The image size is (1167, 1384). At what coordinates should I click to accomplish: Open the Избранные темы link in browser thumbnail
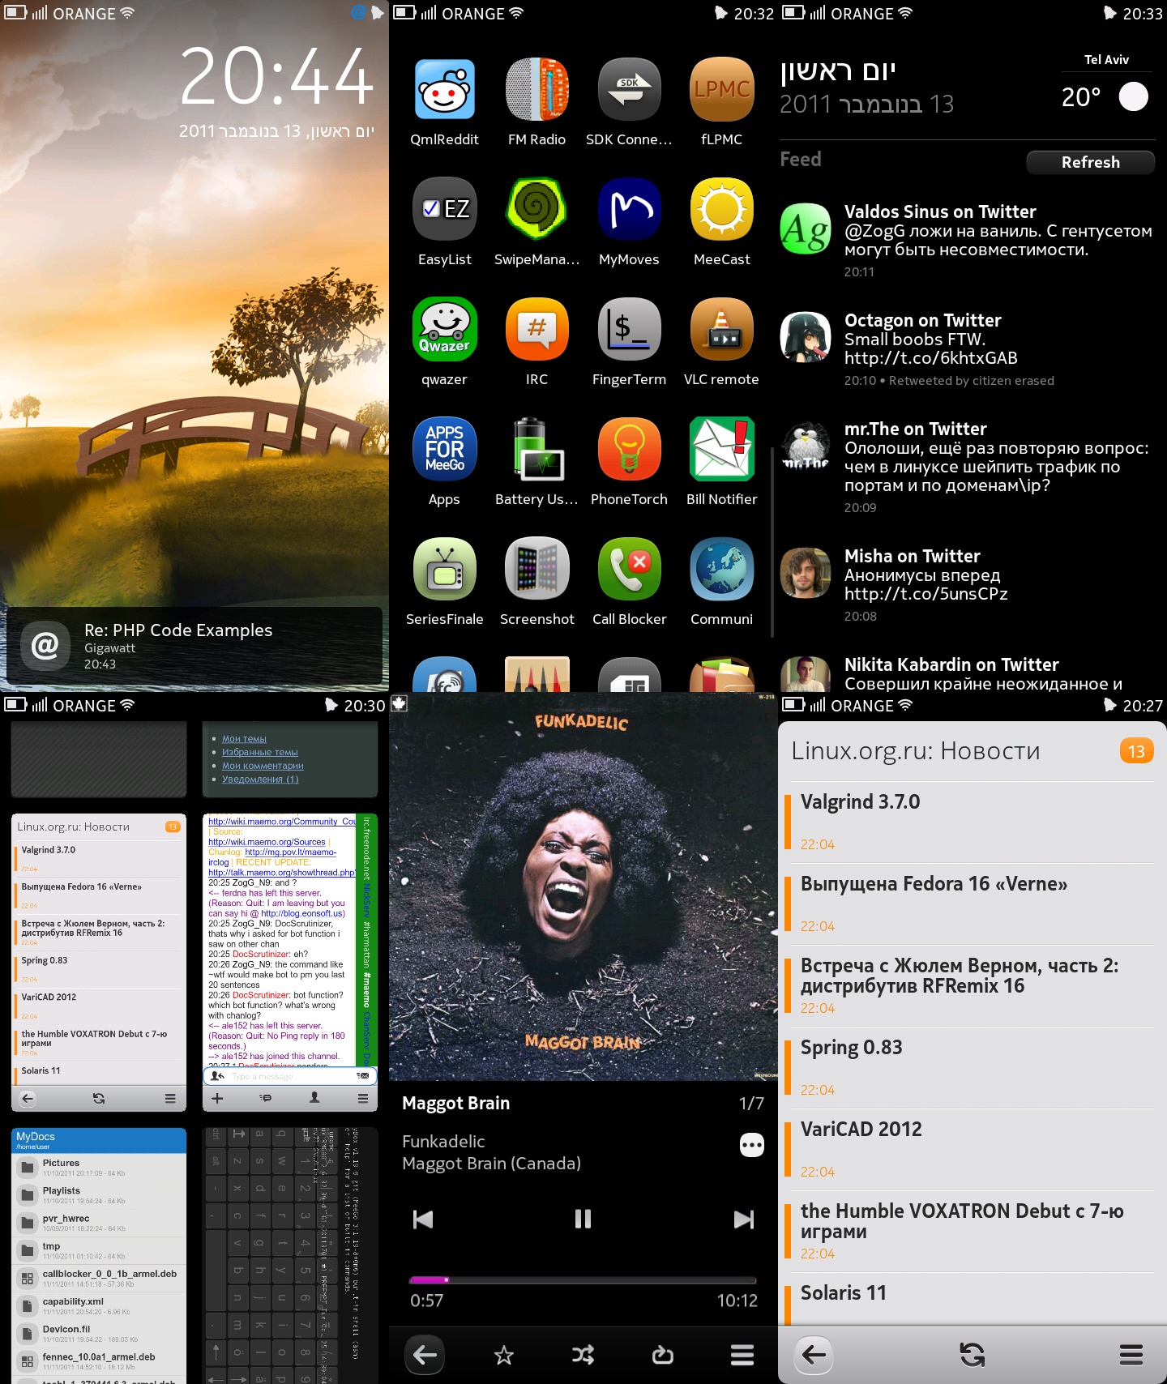click(259, 752)
